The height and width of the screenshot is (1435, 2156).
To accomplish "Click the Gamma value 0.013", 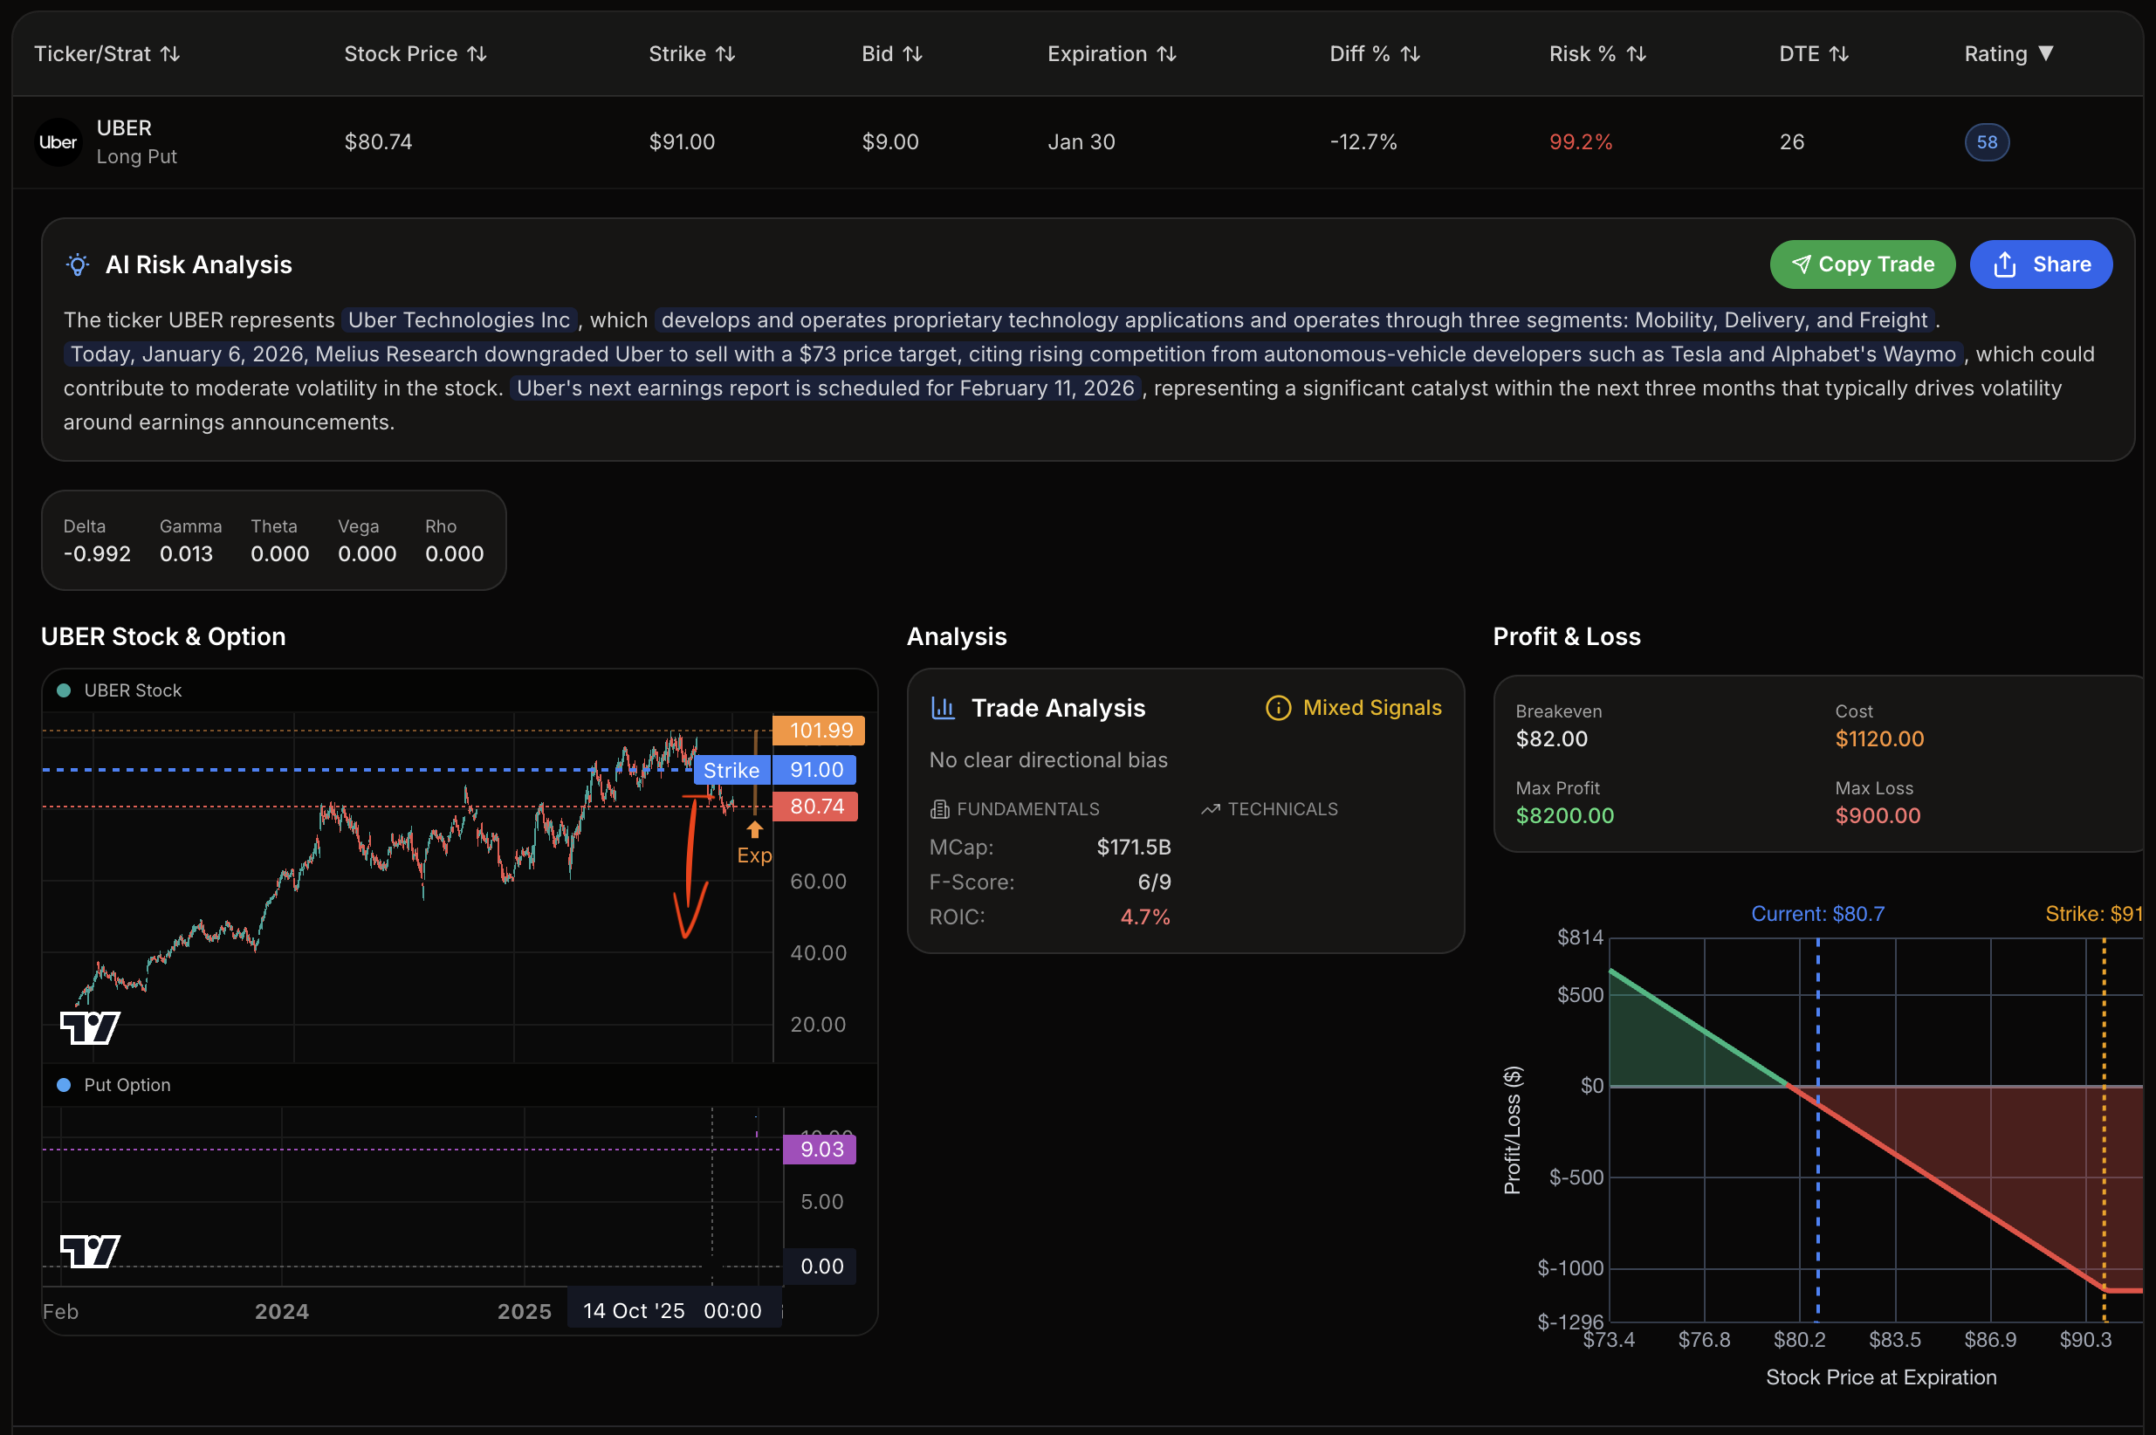I will [x=186, y=553].
